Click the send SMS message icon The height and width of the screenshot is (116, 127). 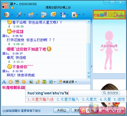[x=44, y=15]
